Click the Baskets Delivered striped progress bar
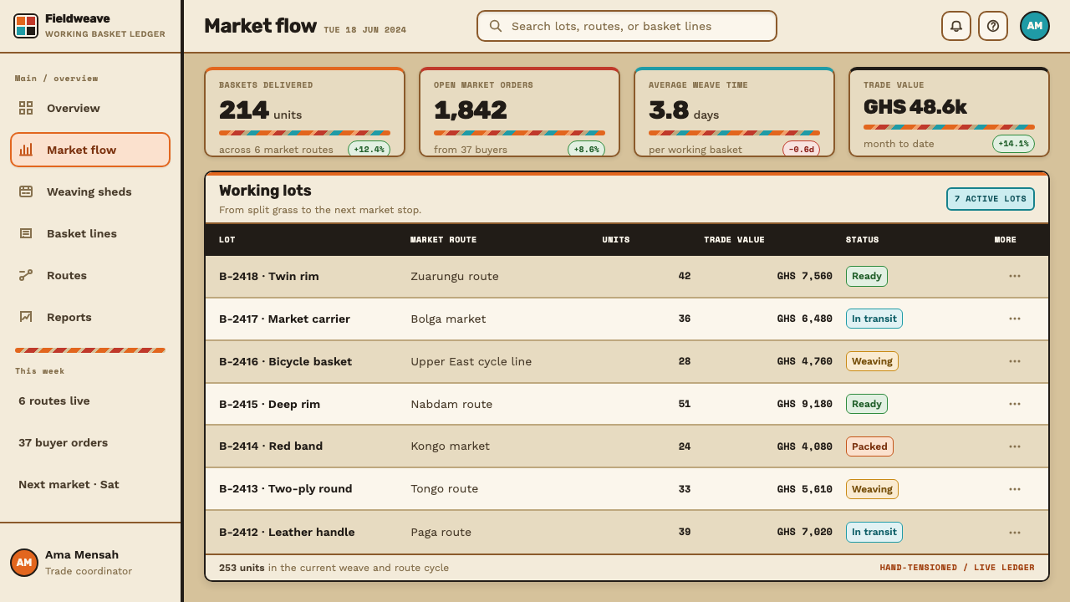1070x602 pixels. (x=304, y=133)
